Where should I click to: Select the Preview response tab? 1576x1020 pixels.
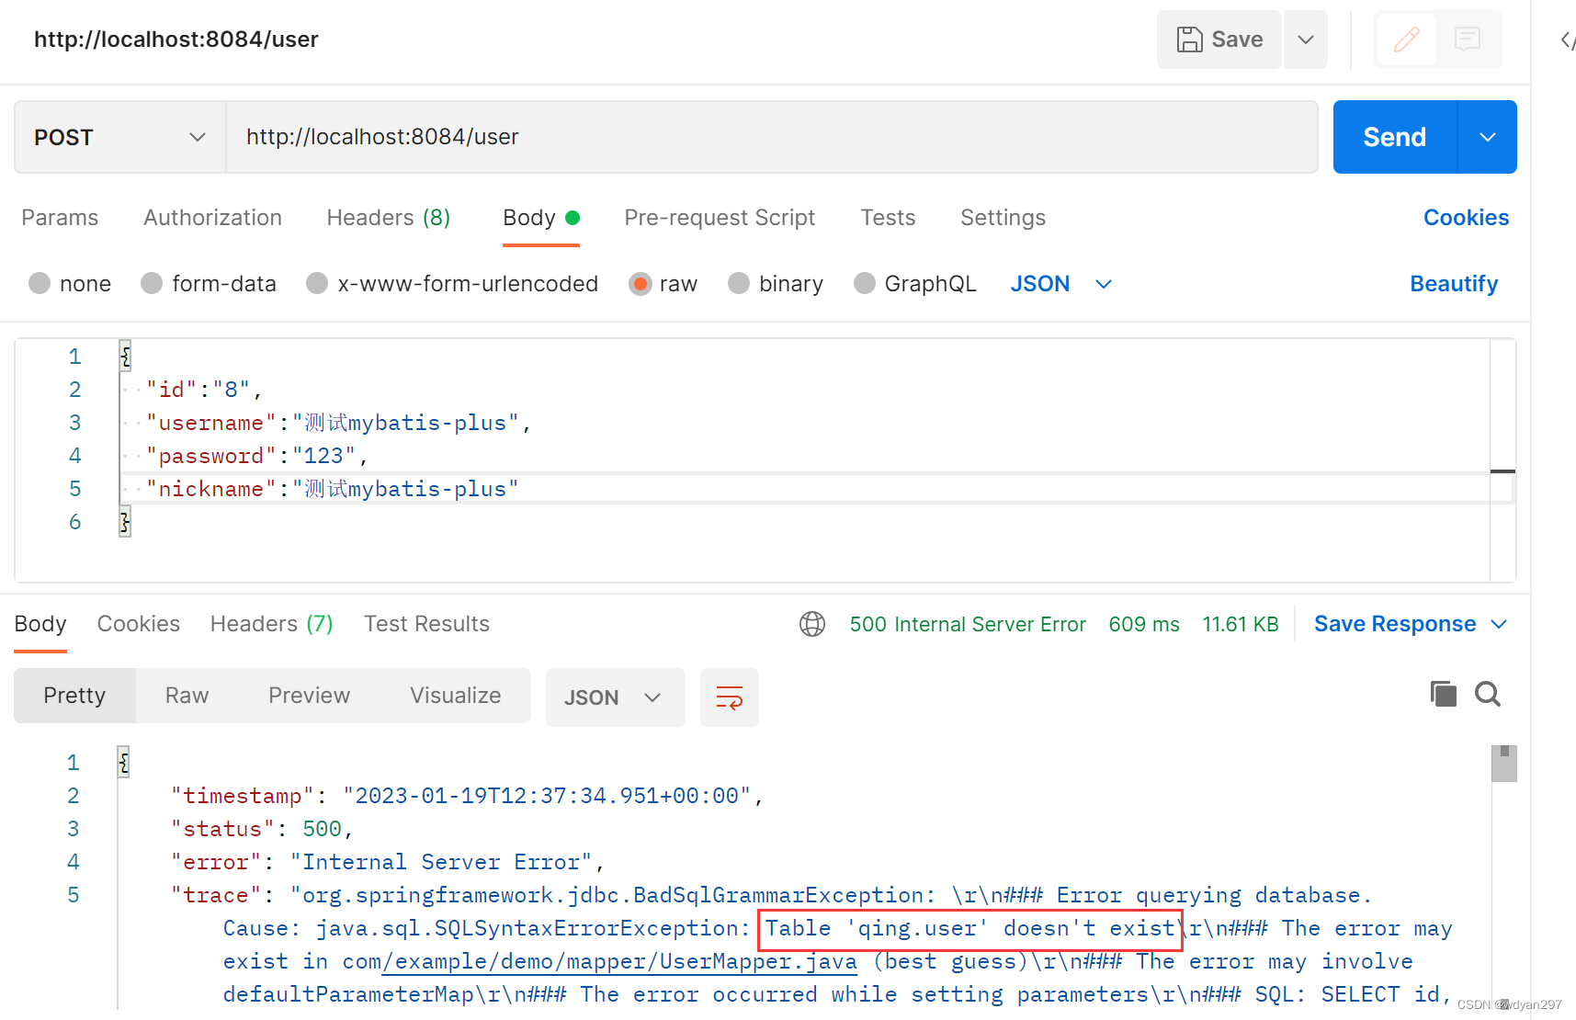point(309,696)
